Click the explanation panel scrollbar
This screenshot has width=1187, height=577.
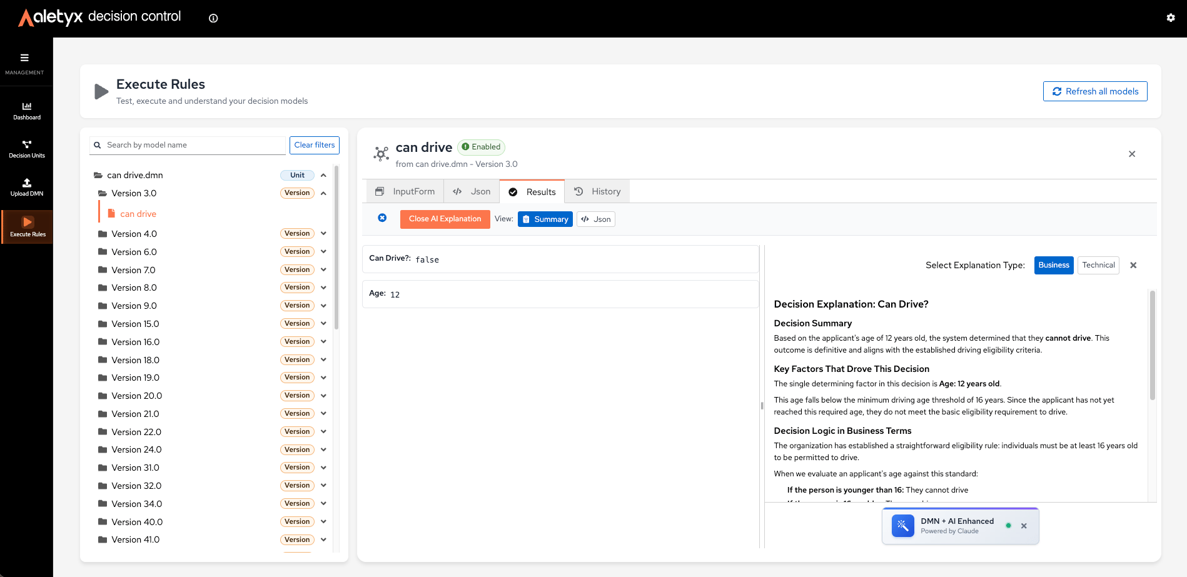pyautogui.click(x=1152, y=344)
